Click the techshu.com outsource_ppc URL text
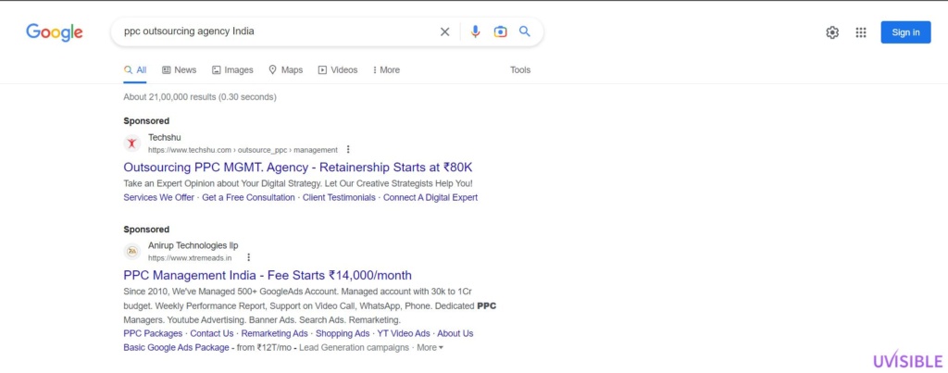This screenshot has width=948, height=373. pos(243,150)
